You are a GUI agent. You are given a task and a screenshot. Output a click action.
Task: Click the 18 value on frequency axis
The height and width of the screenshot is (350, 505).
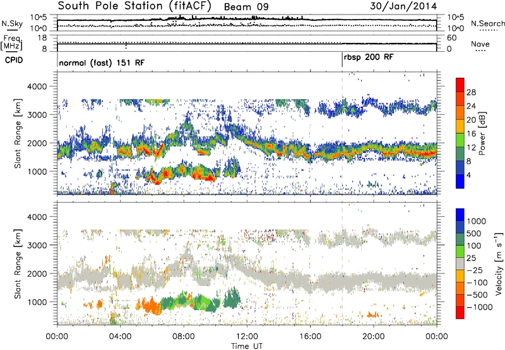click(42, 38)
